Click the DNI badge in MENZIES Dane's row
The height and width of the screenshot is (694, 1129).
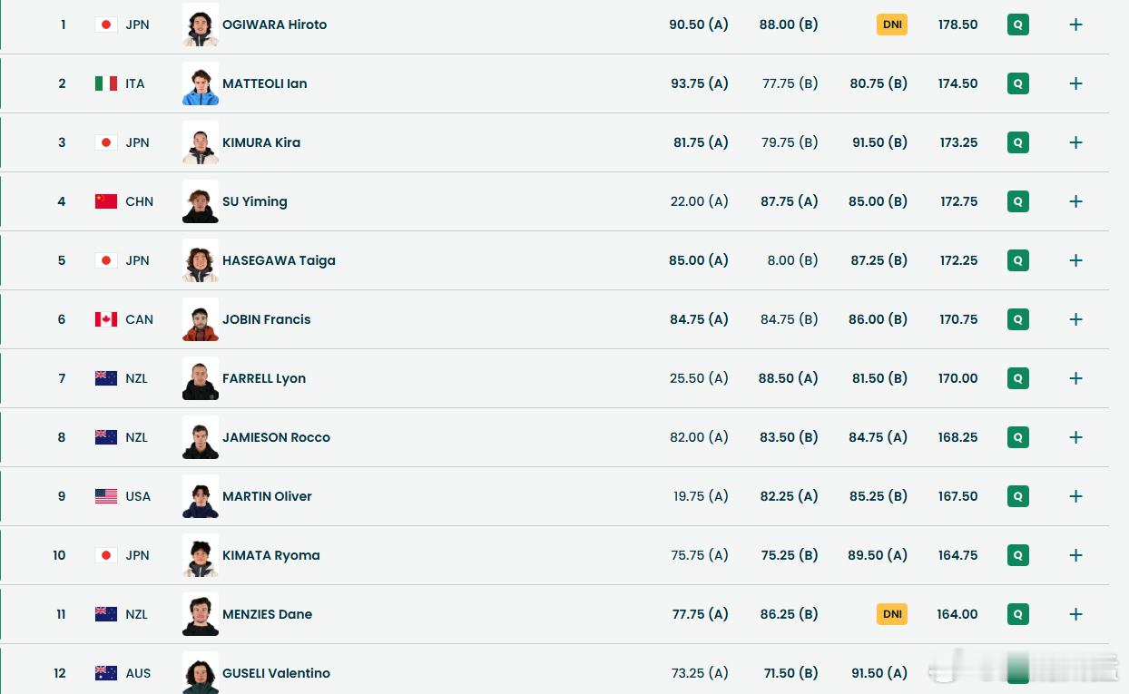point(892,614)
